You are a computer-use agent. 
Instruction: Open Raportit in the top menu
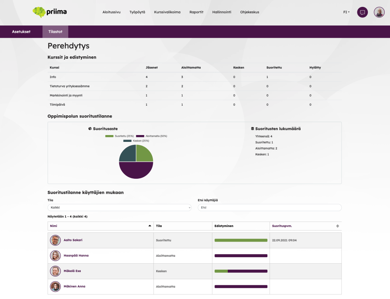pos(196,12)
